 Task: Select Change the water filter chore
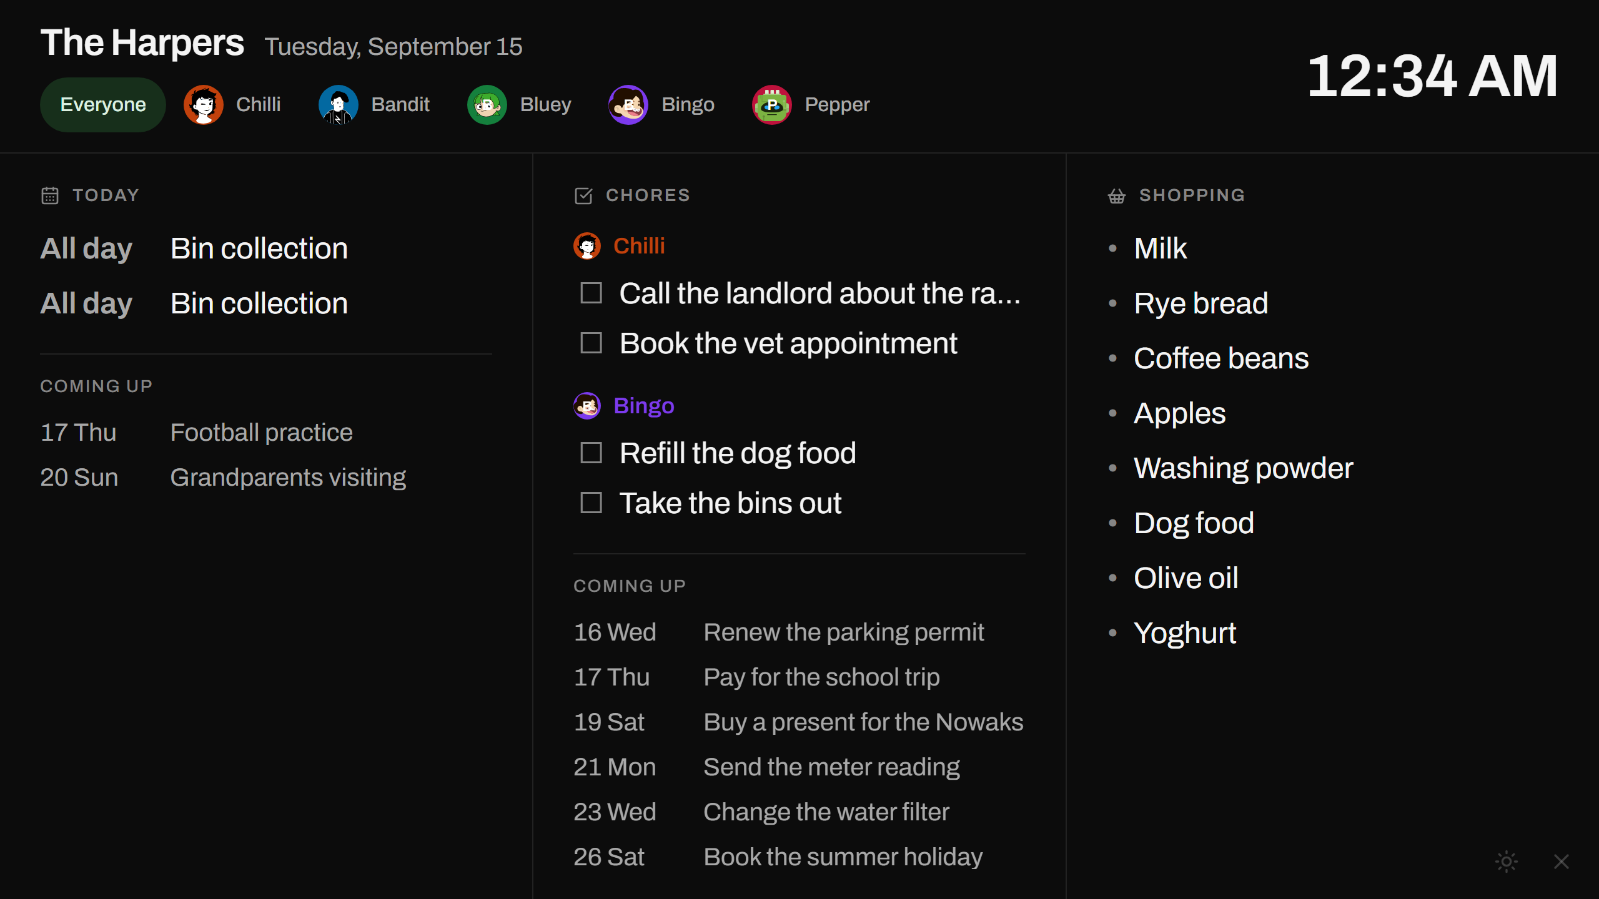point(799,812)
